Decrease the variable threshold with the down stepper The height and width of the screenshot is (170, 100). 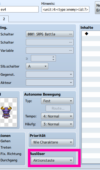(53, 60)
